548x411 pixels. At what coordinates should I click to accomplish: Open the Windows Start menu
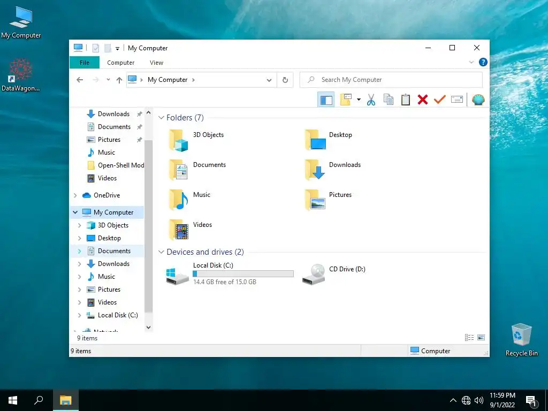(13, 400)
